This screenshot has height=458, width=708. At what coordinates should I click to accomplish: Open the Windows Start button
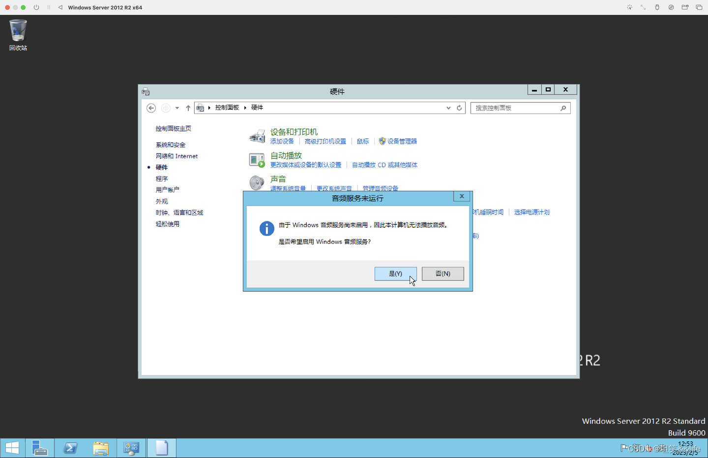point(12,448)
